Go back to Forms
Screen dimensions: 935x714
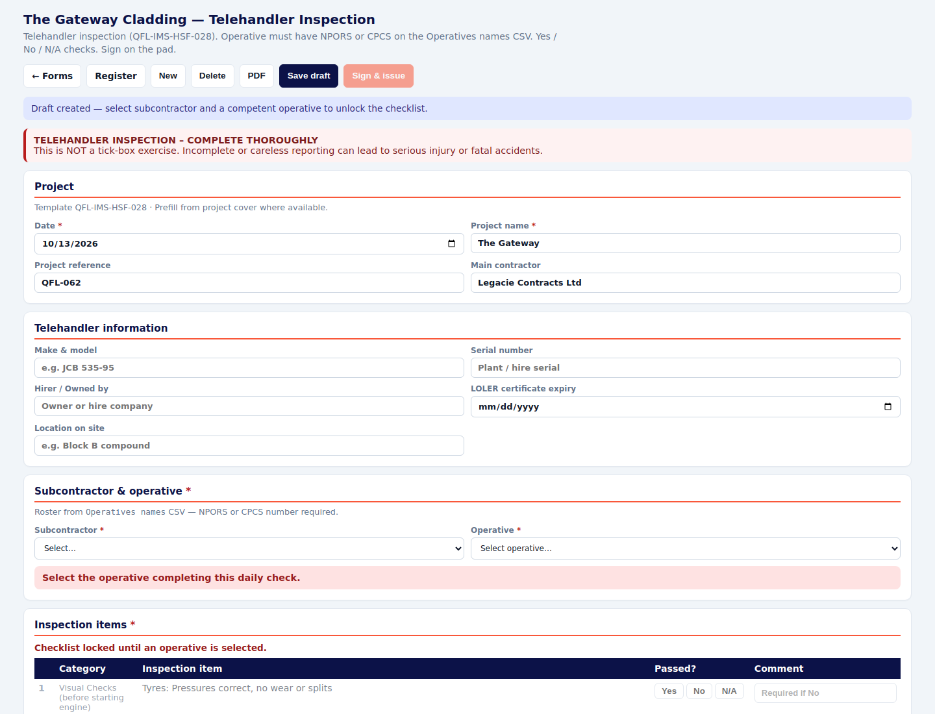[53, 76]
